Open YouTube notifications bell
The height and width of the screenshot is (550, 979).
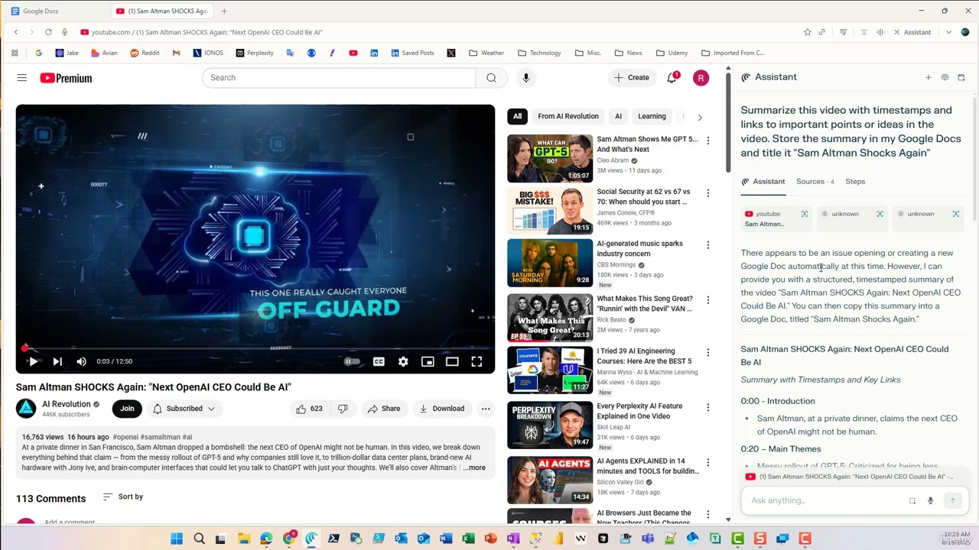[672, 77]
